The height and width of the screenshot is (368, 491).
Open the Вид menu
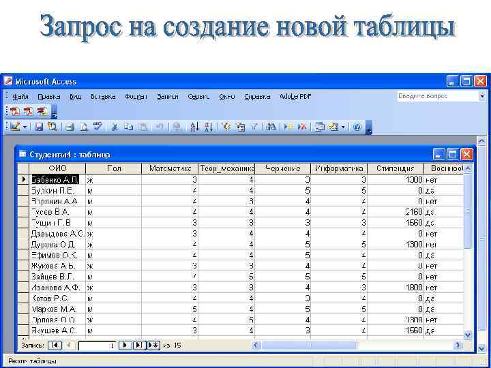pos(76,97)
